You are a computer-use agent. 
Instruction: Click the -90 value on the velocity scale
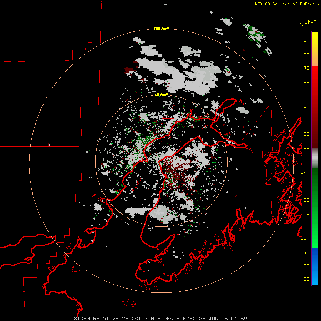coord(305,279)
